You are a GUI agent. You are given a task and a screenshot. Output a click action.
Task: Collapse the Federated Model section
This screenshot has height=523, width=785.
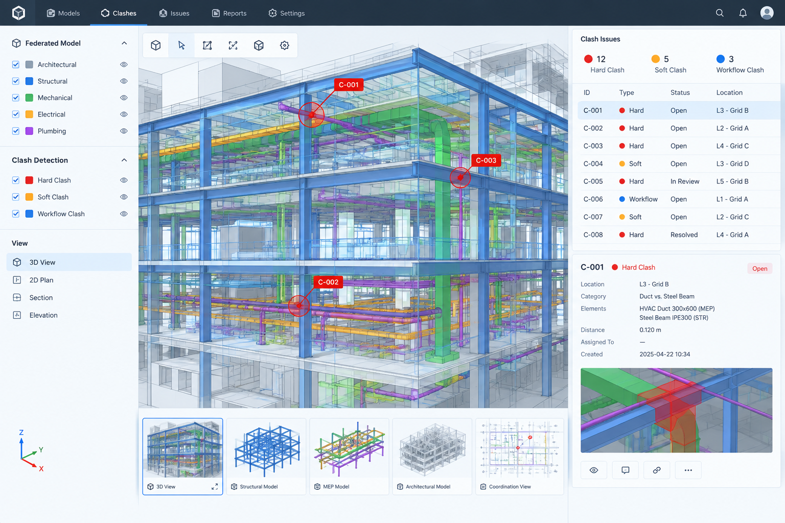[x=124, y=43]
